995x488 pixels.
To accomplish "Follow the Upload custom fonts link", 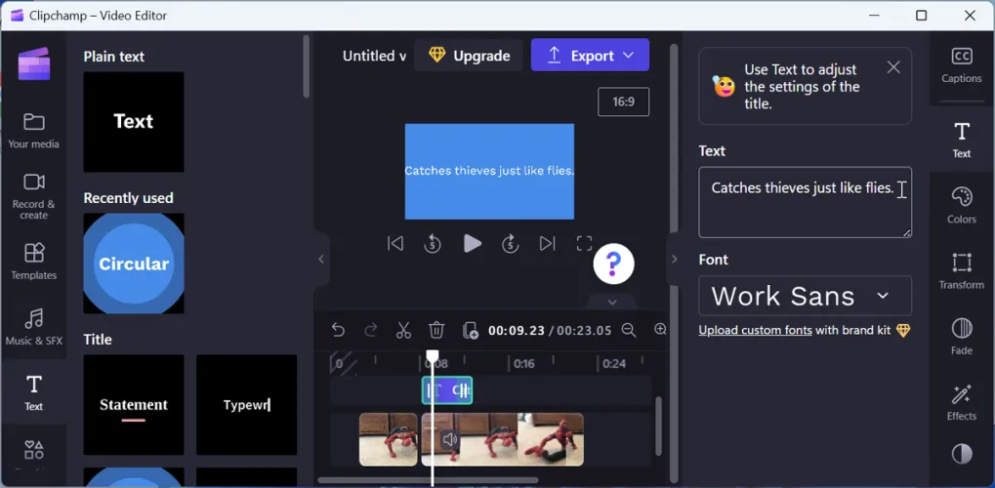I will click(755, 330).
